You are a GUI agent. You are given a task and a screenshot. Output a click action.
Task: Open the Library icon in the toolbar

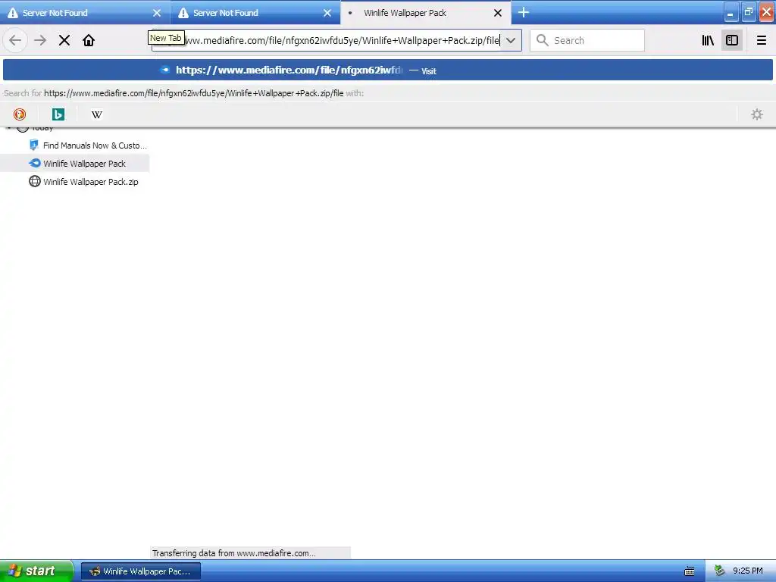pos(708,40)
